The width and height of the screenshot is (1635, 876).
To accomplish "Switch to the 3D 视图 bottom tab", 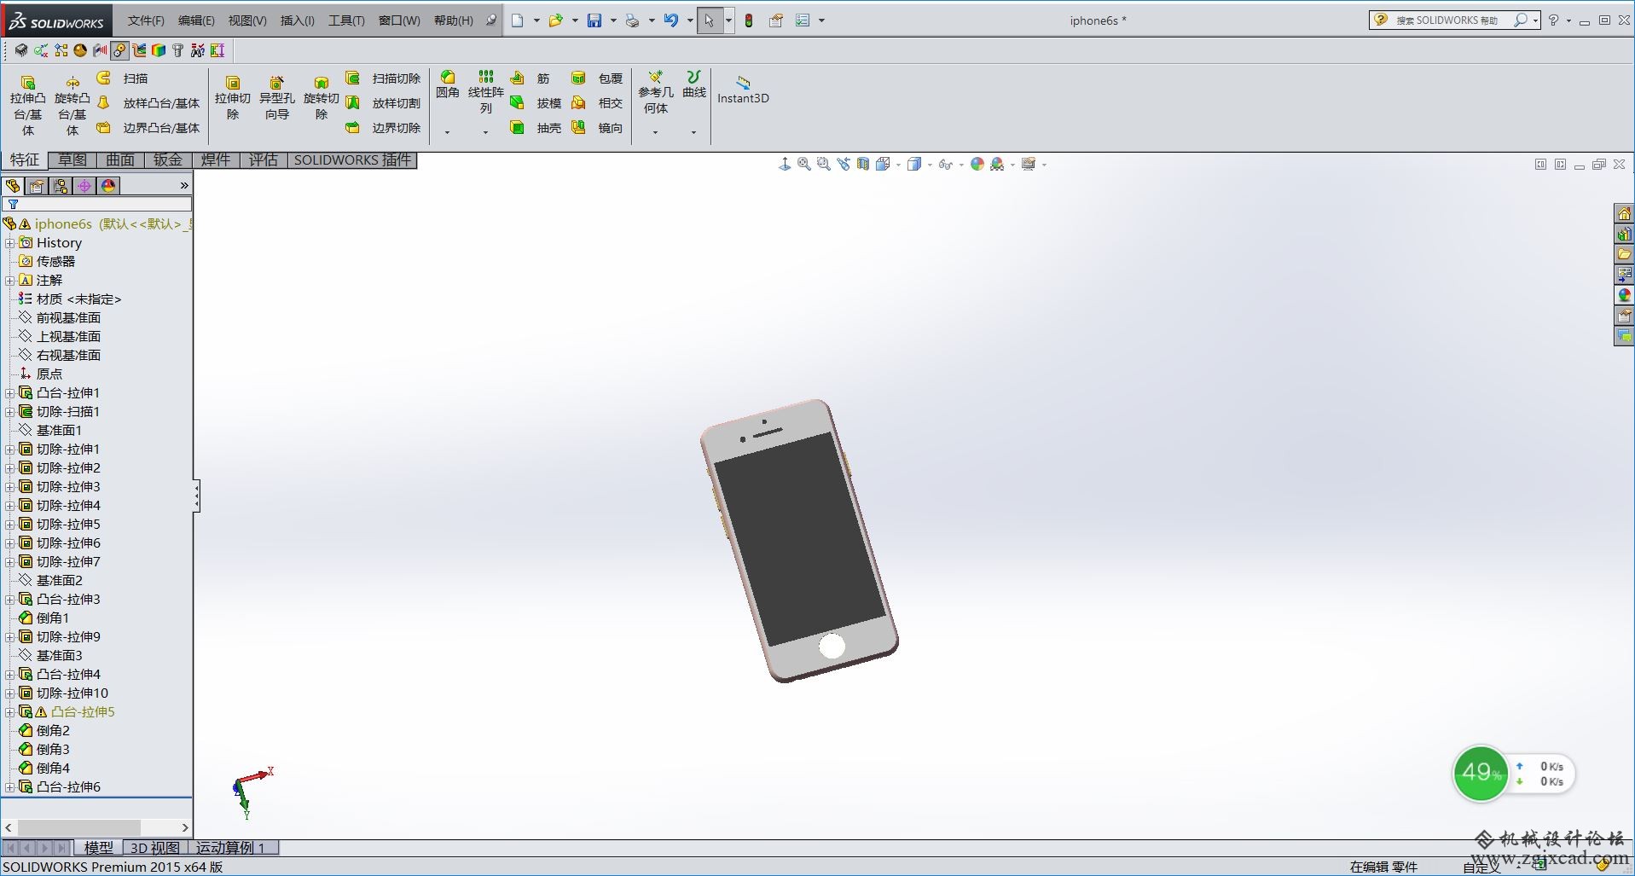I will (x=154, y=848).
